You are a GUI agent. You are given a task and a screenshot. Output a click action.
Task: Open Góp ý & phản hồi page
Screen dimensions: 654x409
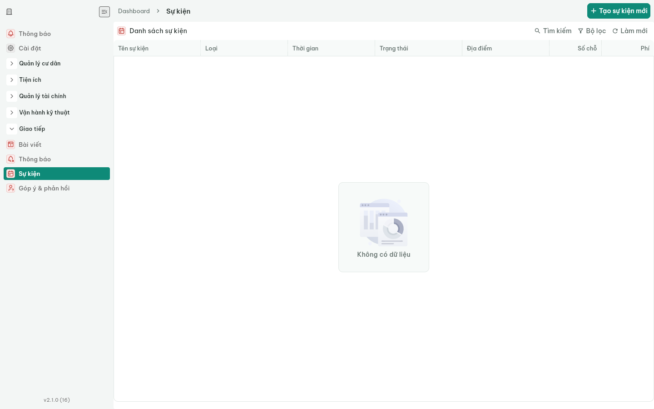(57, 188)
